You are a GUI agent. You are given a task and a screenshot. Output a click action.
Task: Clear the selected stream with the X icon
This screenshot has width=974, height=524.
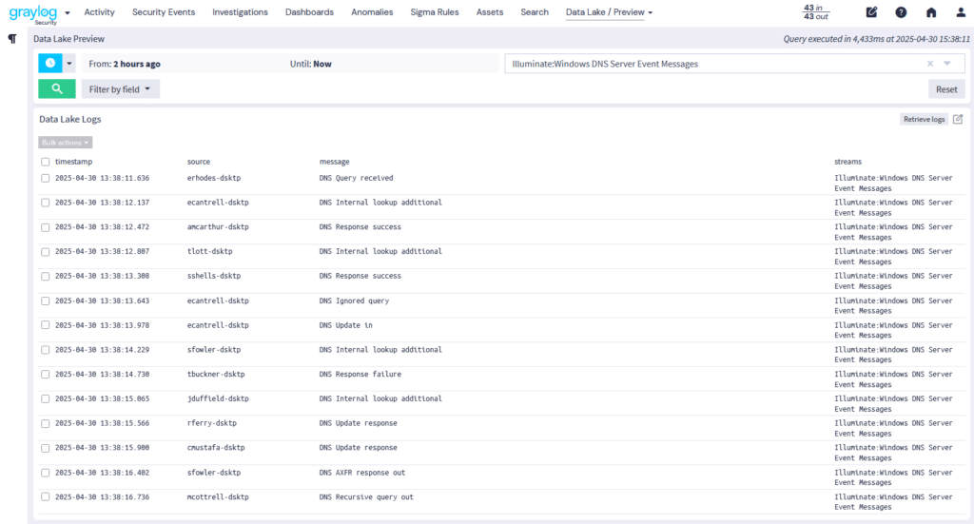[930, 64]
